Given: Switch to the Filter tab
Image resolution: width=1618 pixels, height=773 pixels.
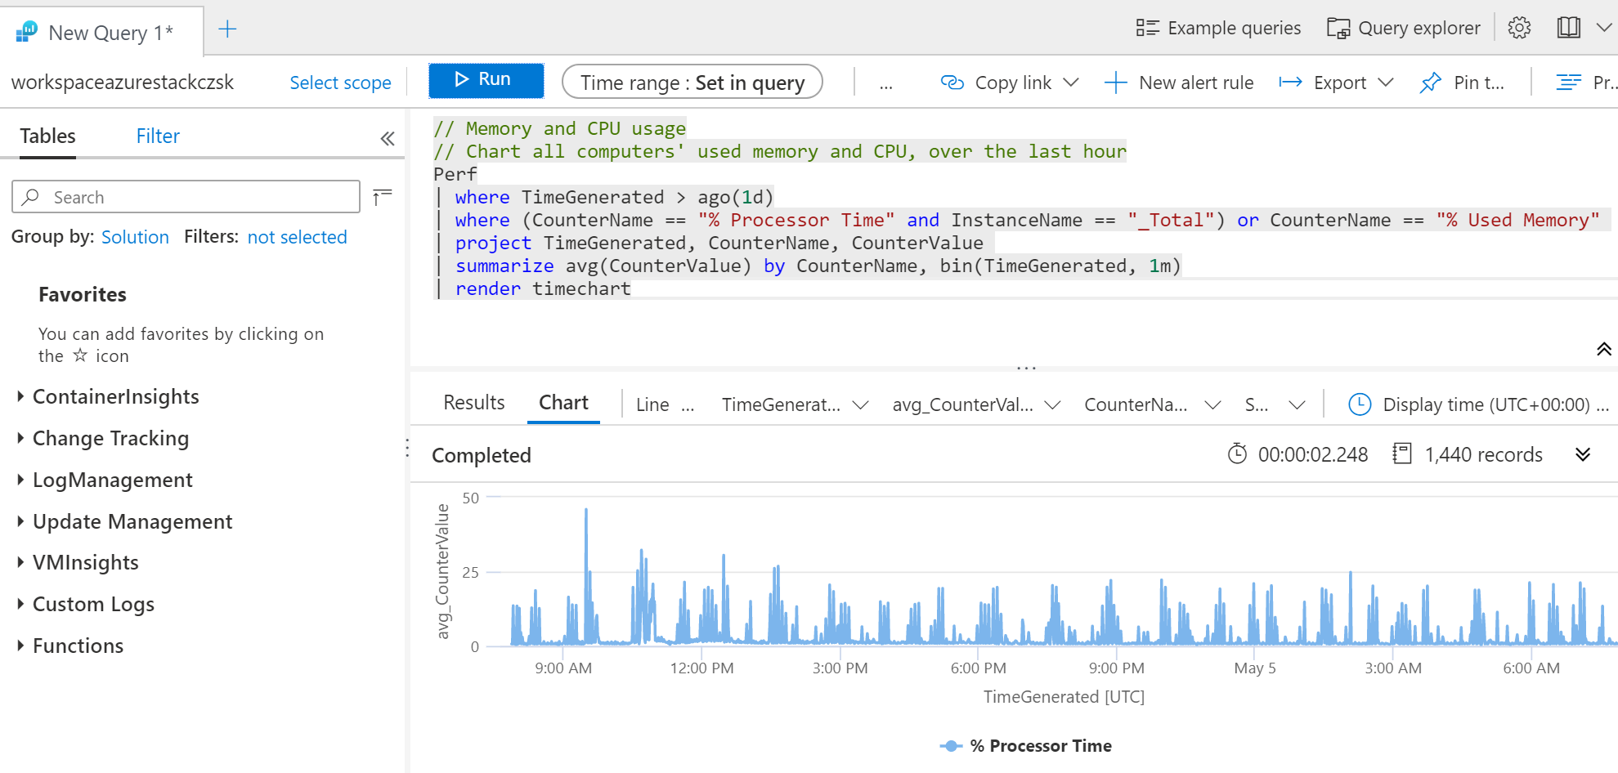Looking at the screenshot, I should click(x=158, y=136).
